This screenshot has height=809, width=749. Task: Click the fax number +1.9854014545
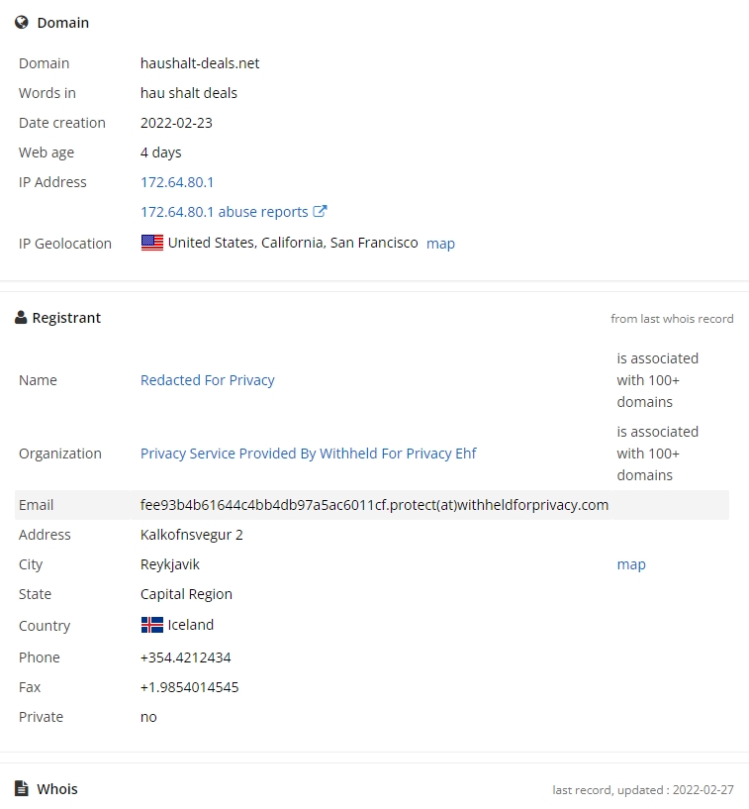tap(190, 687)
